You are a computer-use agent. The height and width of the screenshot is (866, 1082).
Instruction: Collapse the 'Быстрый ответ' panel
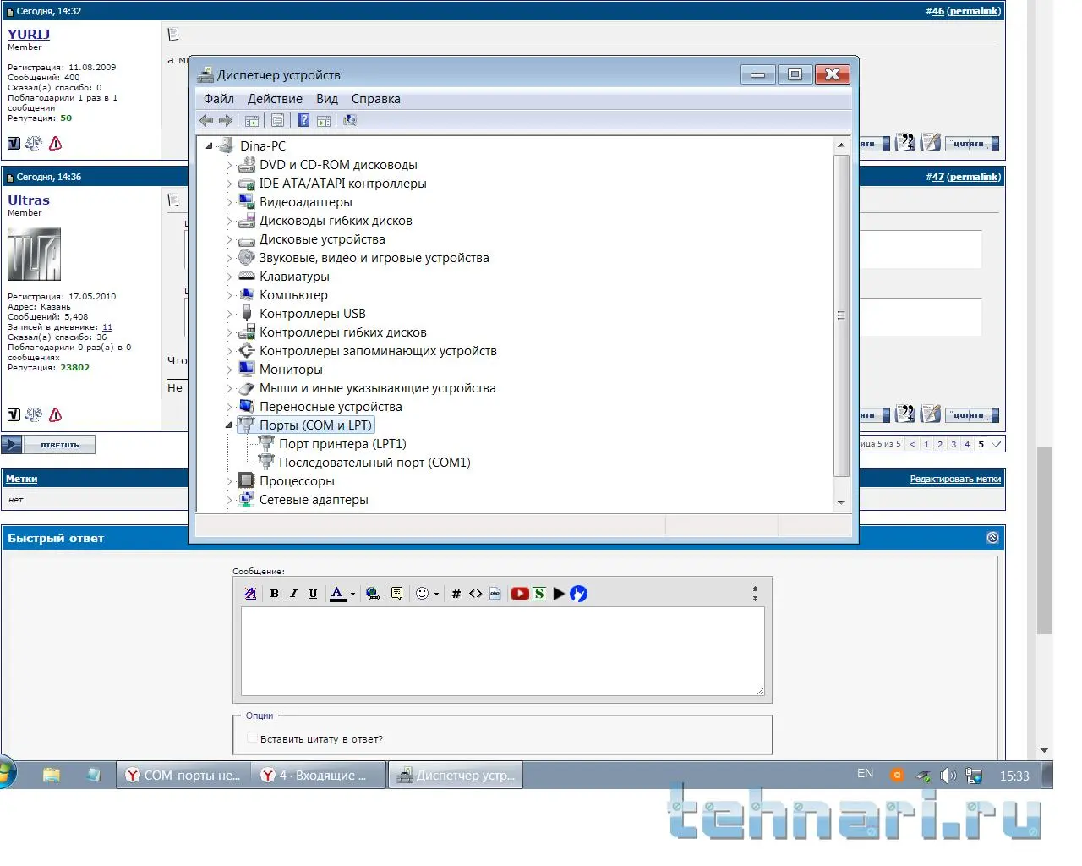pos(992,538)
